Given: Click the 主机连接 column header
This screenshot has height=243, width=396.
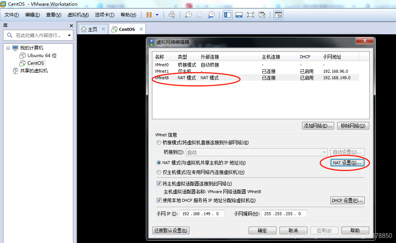Looking at the screenshot, I should (x=278, y=57).
